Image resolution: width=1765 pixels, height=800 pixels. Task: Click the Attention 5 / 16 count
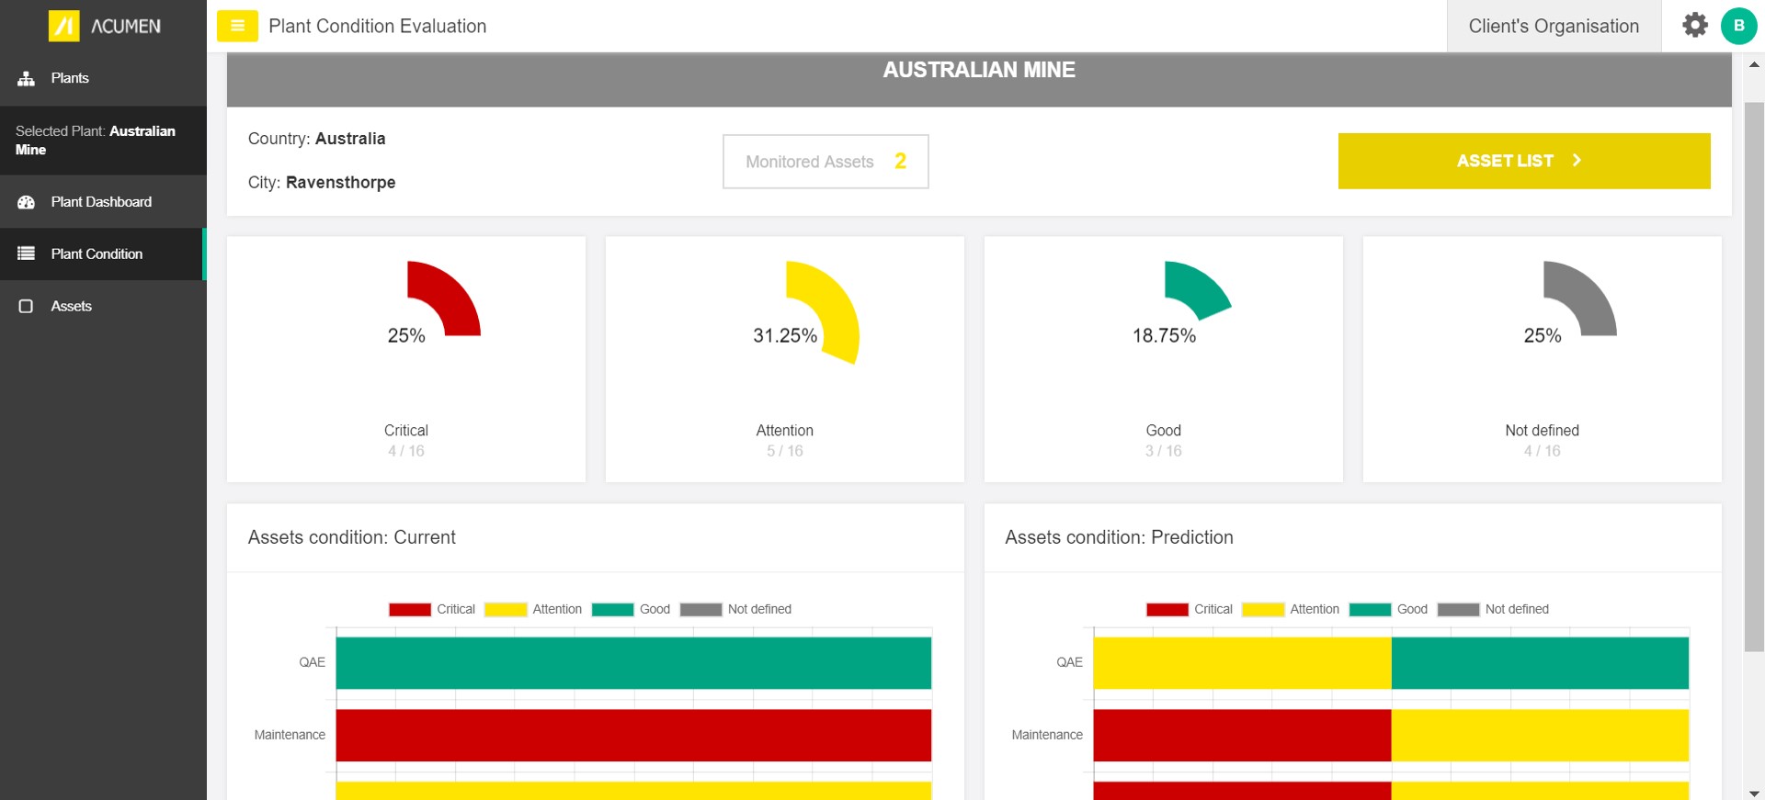tap(785, 451)
